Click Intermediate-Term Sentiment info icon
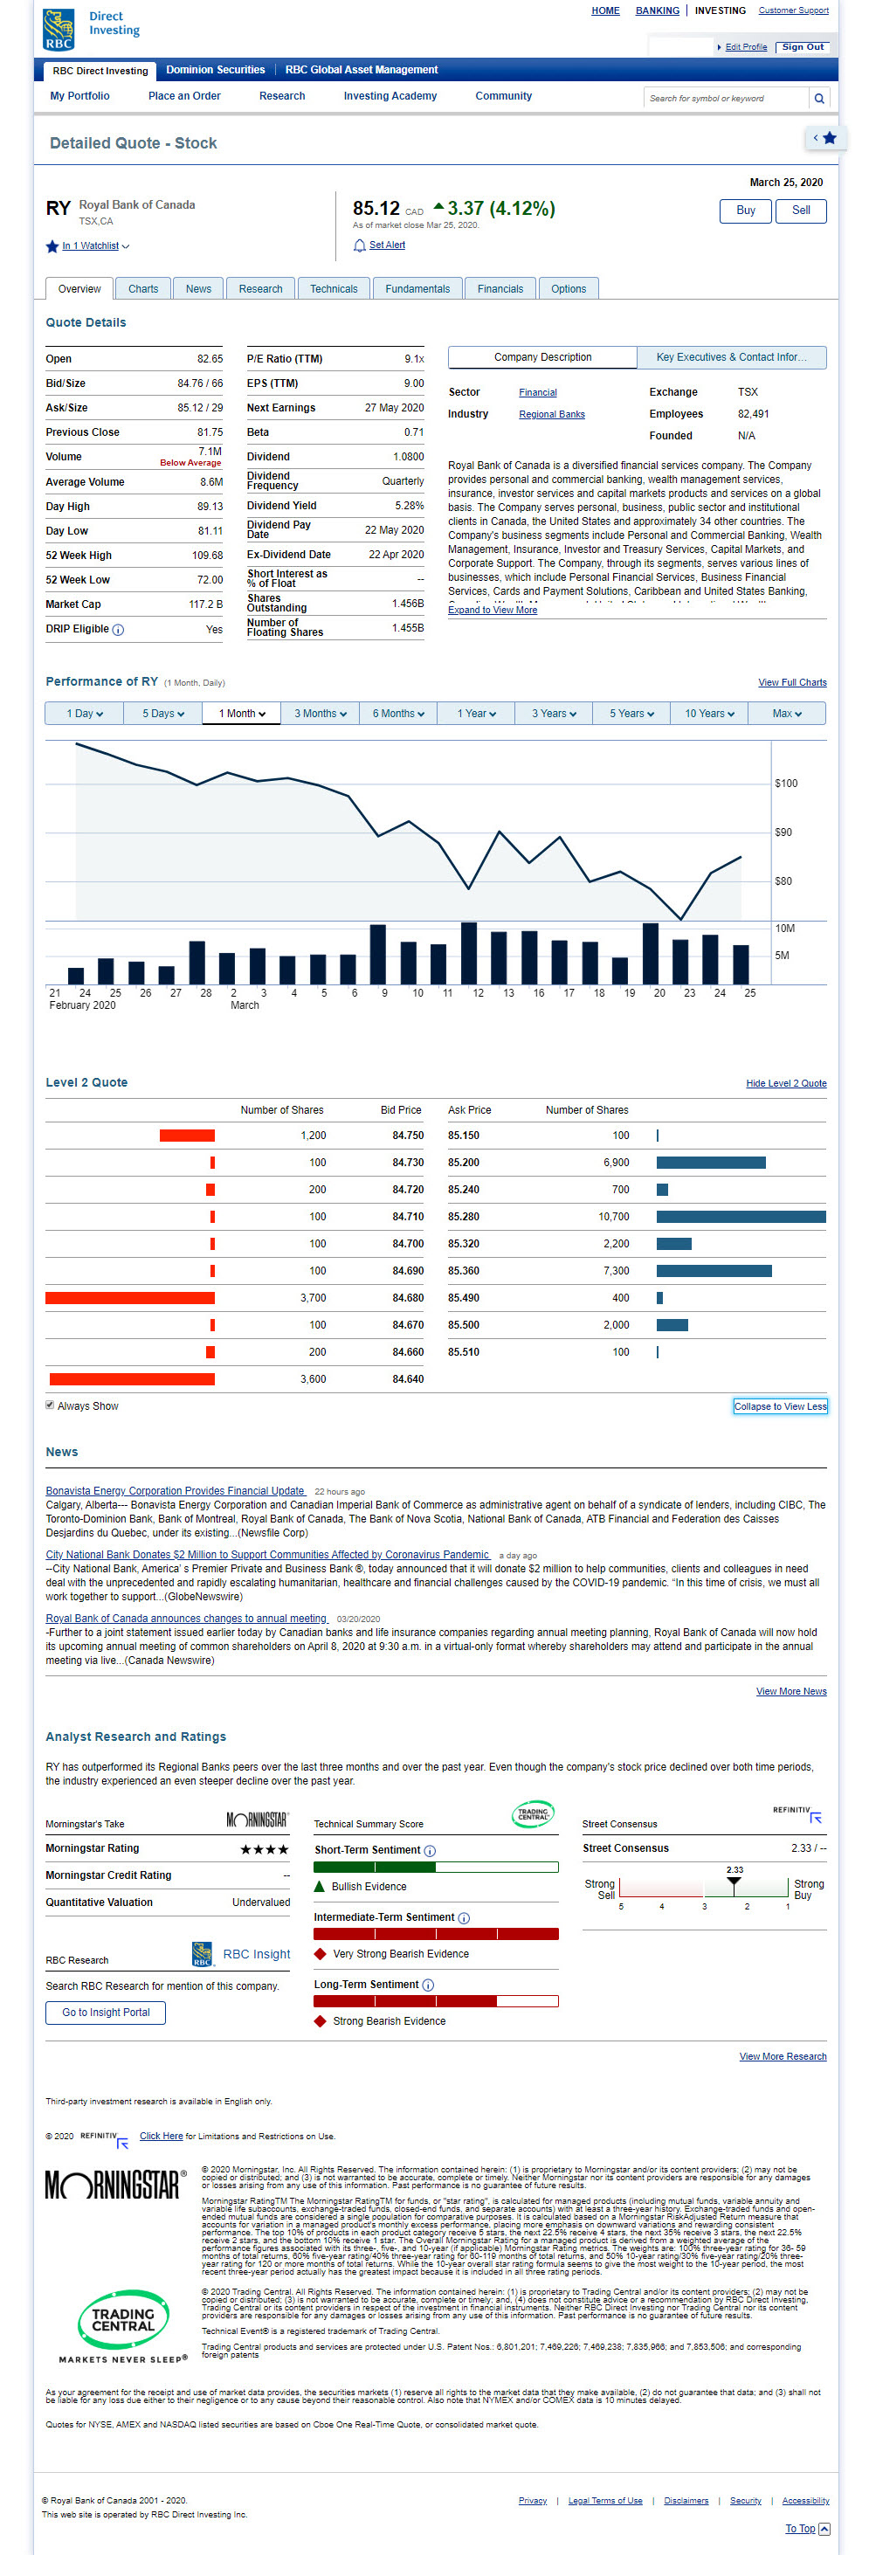Viewport: 869px width, 2555px height. coord(463,1918)
